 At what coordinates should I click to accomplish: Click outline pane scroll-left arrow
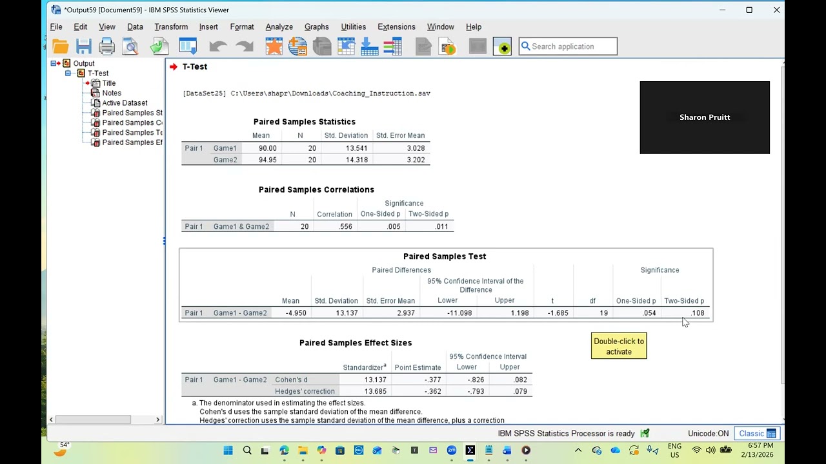51,420
